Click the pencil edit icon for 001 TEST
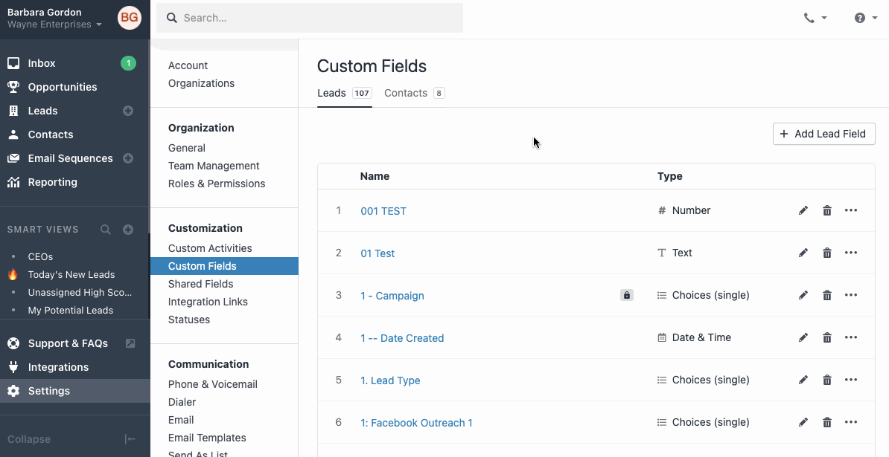889x457 pixels. (x=803, y=211)
